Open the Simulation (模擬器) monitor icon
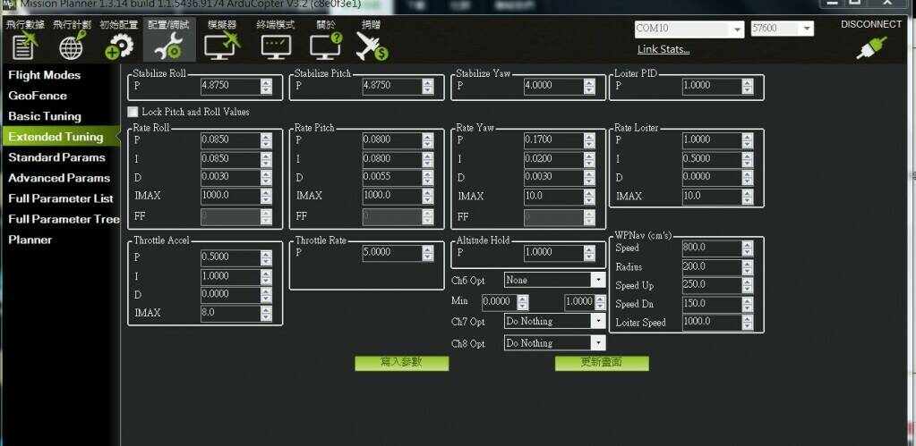916x446 pixels. tap(221, 45)
